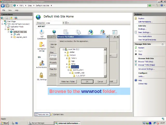
Task: Click the Basic Settings page icon
Action: tap(136, 32)
